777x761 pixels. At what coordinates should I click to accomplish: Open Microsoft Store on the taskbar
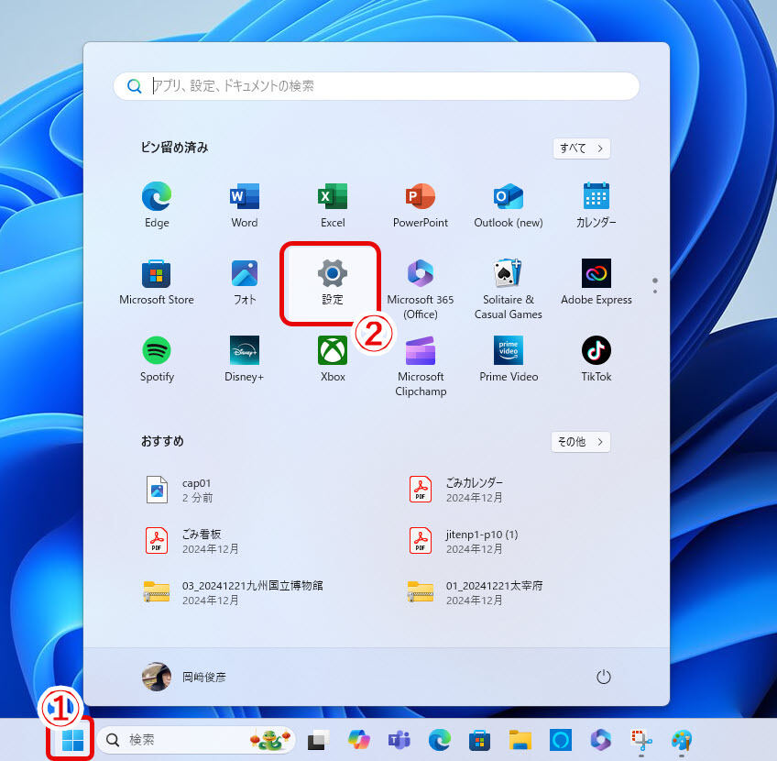coord(479,740)
